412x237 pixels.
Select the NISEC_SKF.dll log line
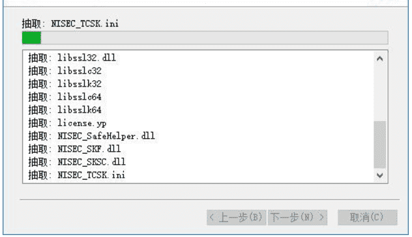point(74,149)
